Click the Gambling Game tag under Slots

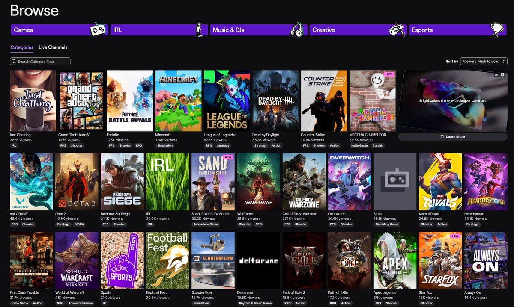pyautogui.click(x=387, y=224)
